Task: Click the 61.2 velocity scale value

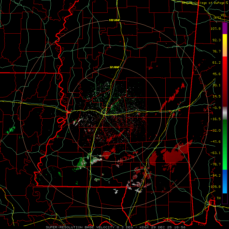Action: tap(217, 63)
